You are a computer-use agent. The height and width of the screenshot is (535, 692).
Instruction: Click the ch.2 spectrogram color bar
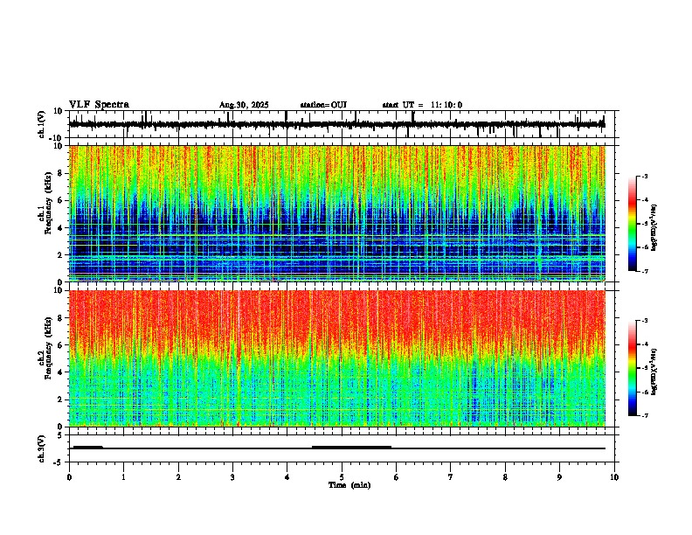[632, 368]
